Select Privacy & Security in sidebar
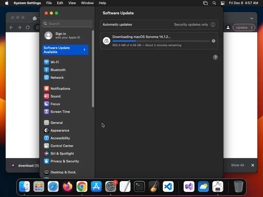Viewport: 263px width, 197px height. [x=65, y=161]
